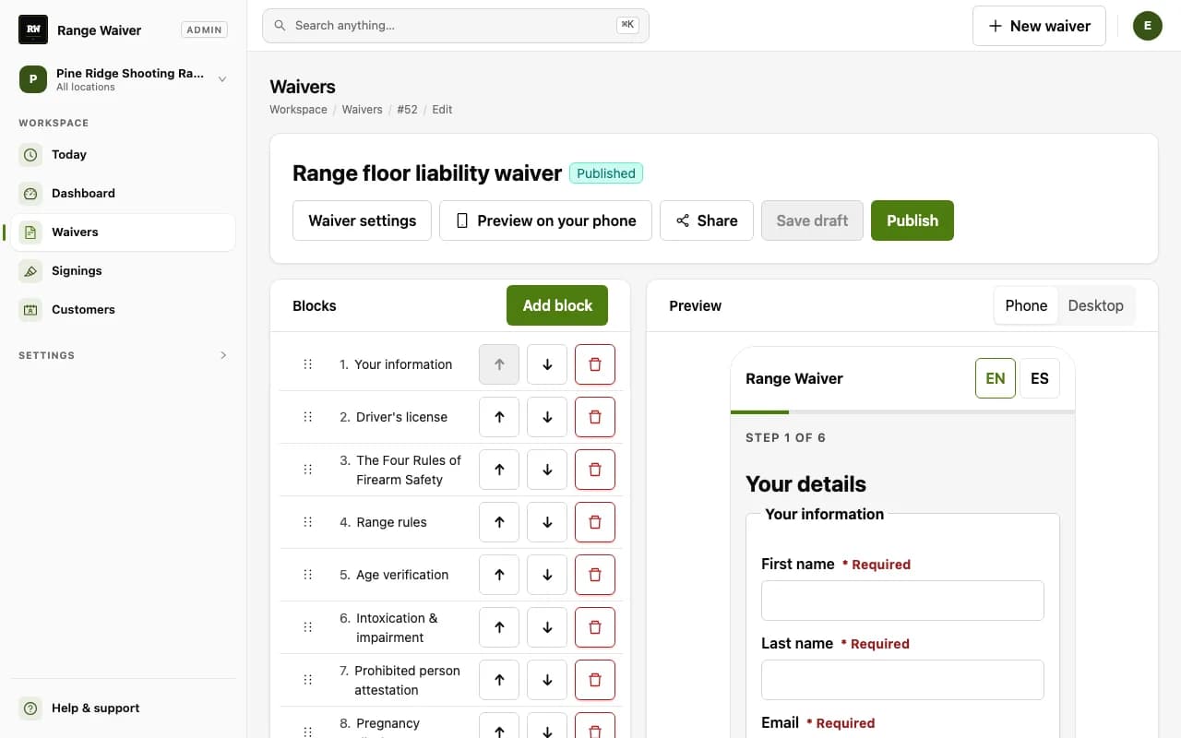
Task: Delete the Age verification block
Action: tap(595, 575)
